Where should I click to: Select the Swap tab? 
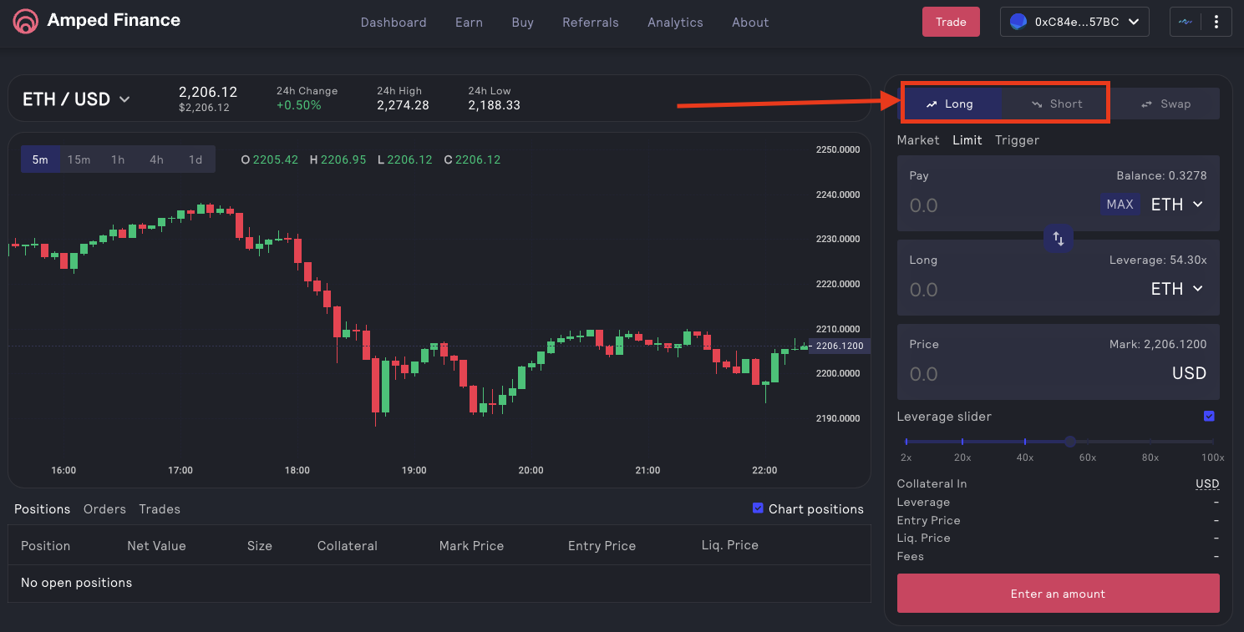point(1165,104)
